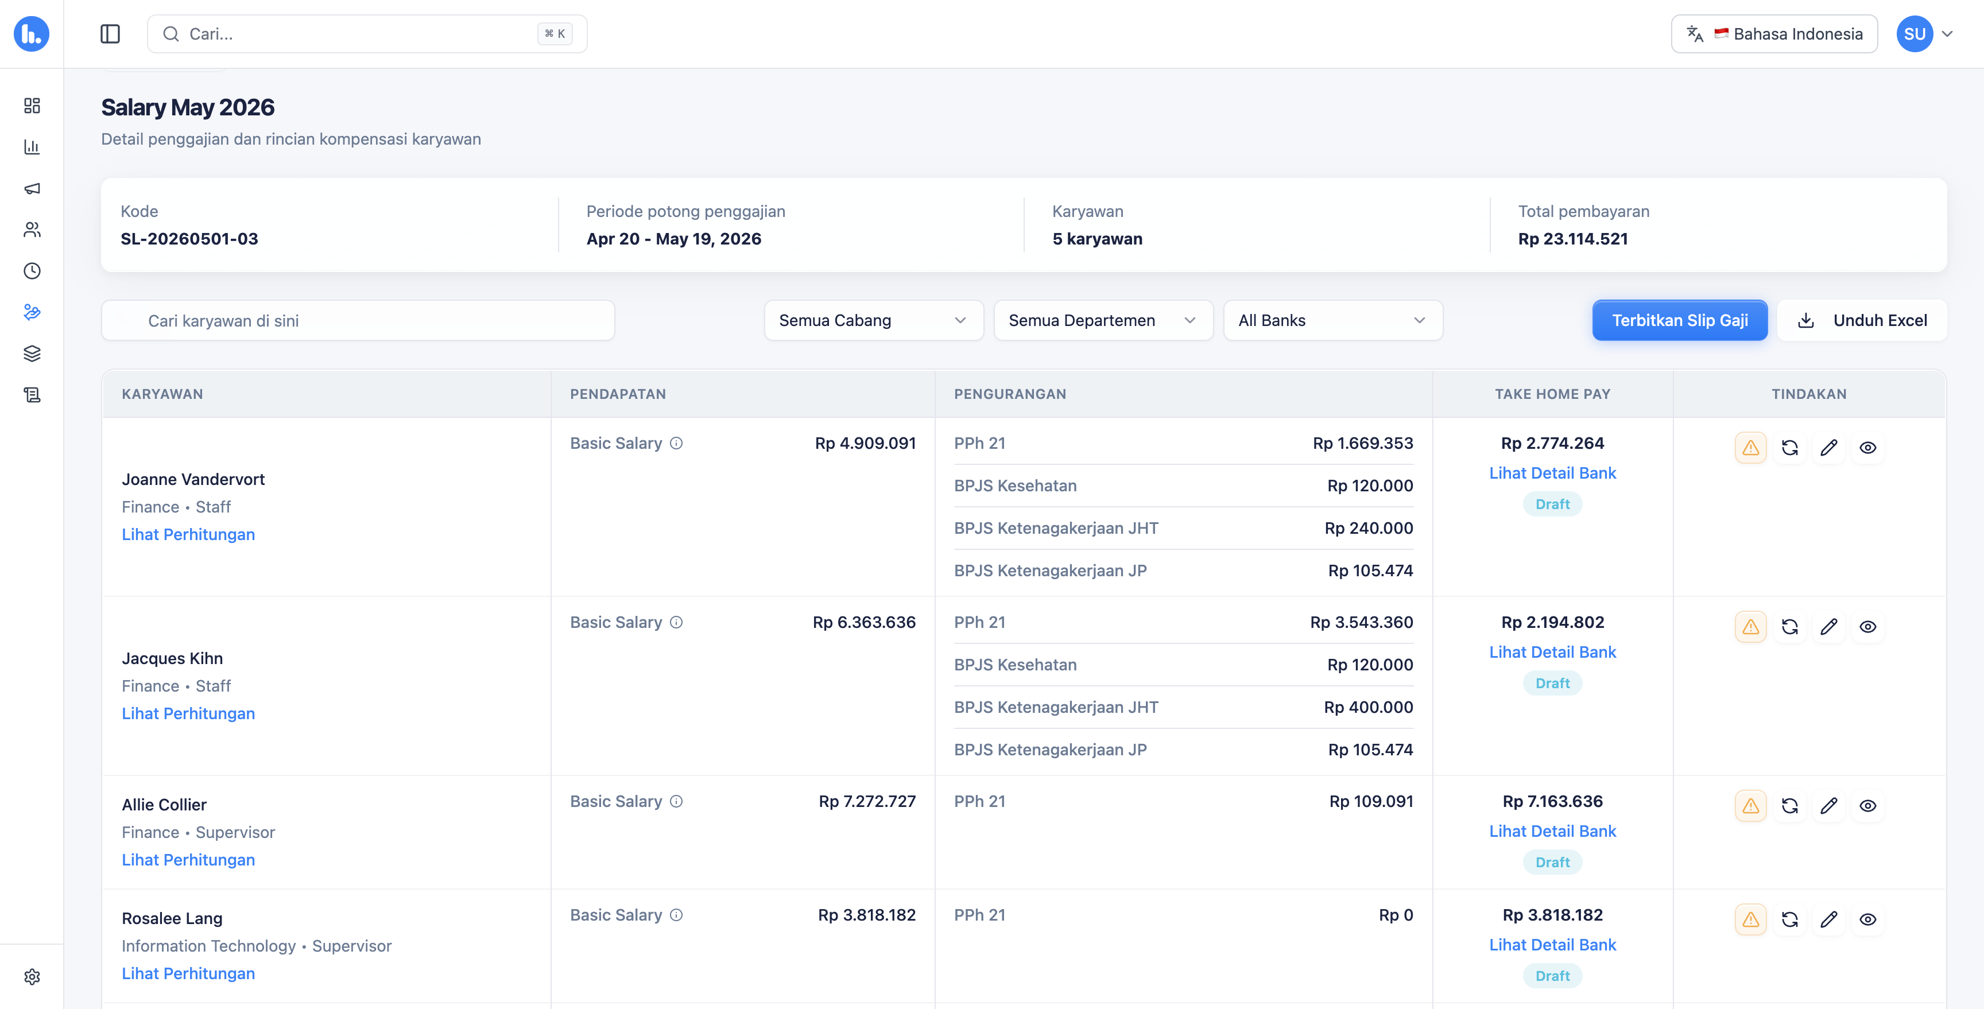Open Lihat Perhitungan for Rosalee Lang
Screen dimensions: 1984x1009
pos(189,973)
